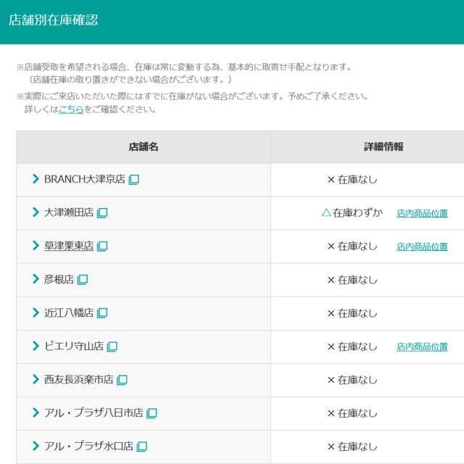This screenshot has height=464, width=464.
Task: Open 店内商品位置 link for 草津栗東店
Action: pyautogui.click(x=422, y=246)
